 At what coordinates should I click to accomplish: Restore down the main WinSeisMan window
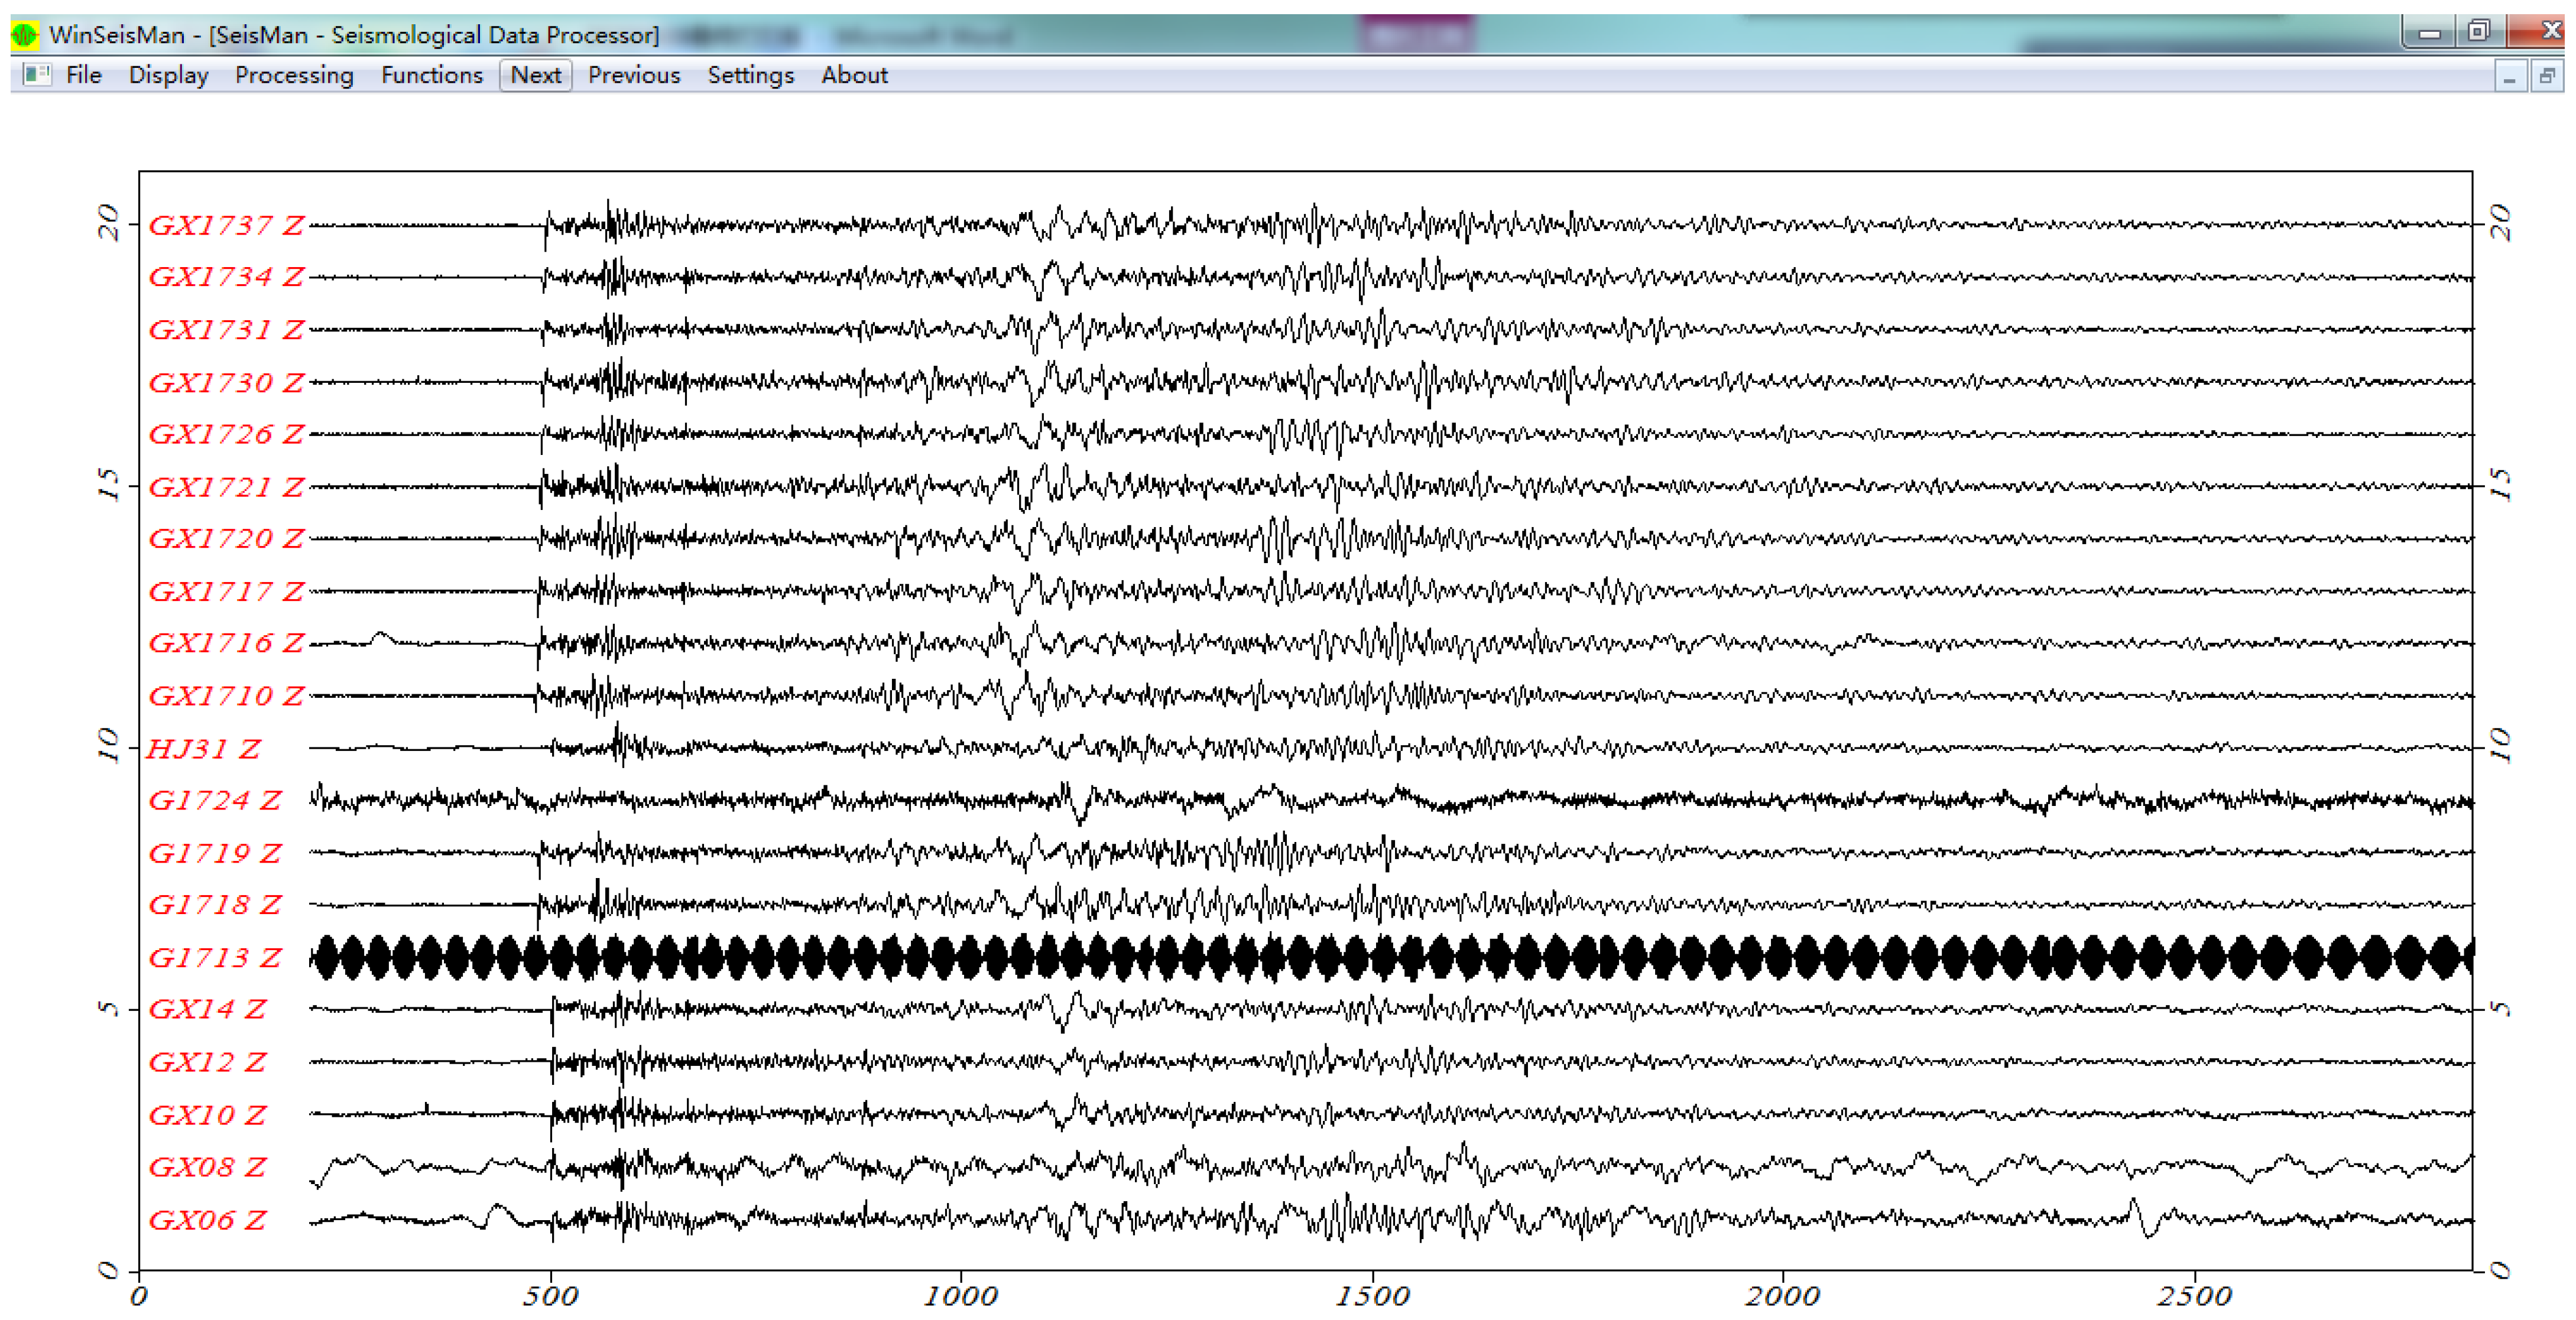pos(2478,32)
